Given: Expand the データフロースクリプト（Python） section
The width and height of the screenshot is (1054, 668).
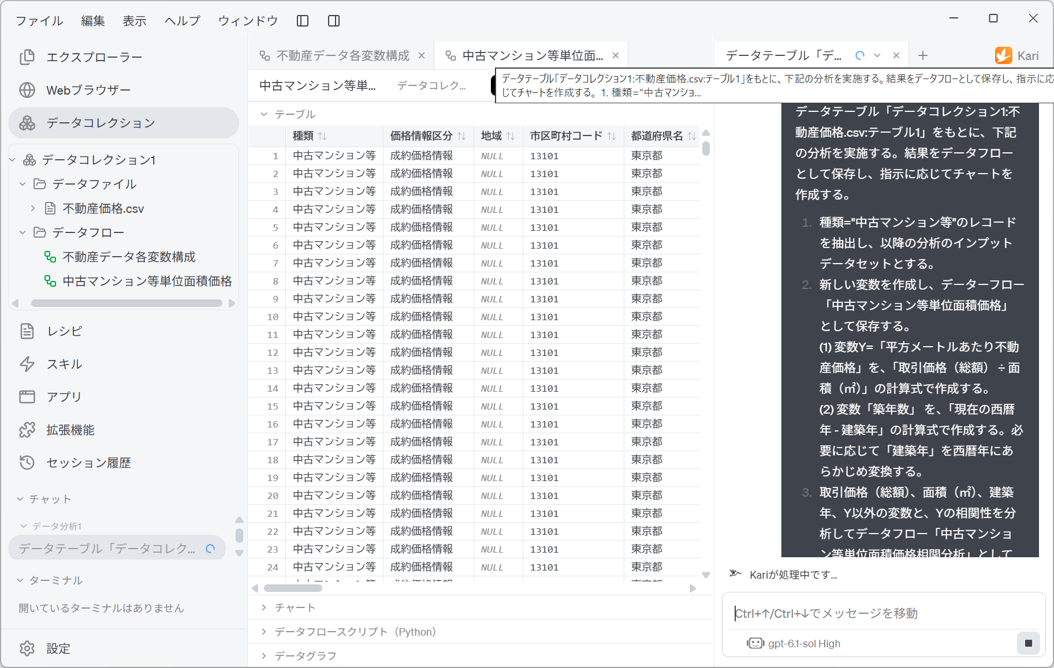Looking at the screenshot, I should tap(265, 632).
